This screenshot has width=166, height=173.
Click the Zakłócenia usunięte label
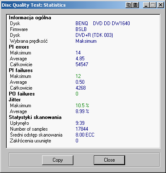point(30,141)
